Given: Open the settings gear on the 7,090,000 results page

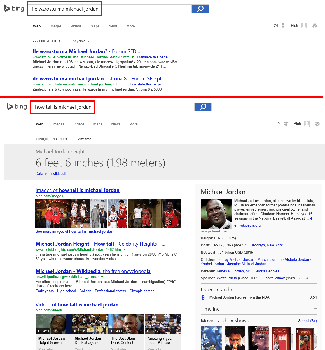Looking at the screenshot, I should tap(317, 124).
